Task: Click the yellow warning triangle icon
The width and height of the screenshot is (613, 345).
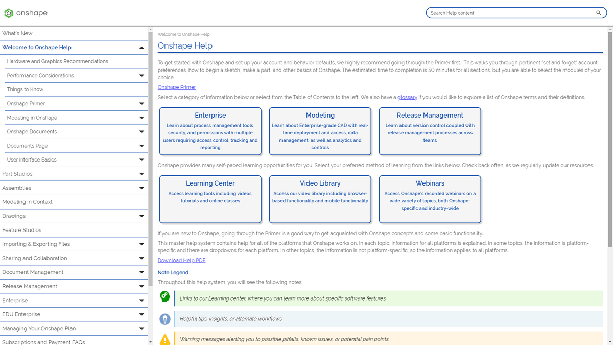Action: (x=165, y=339)
